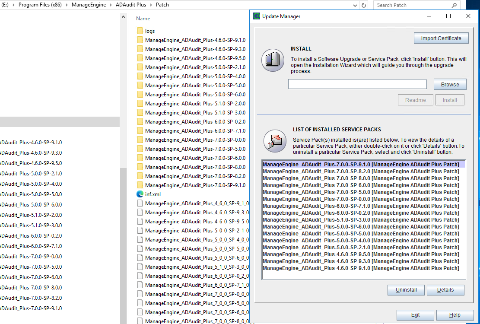Expand the address bar history dropdown
The width and height of the screenshot is (480, 324).
[x=355, y=5]
